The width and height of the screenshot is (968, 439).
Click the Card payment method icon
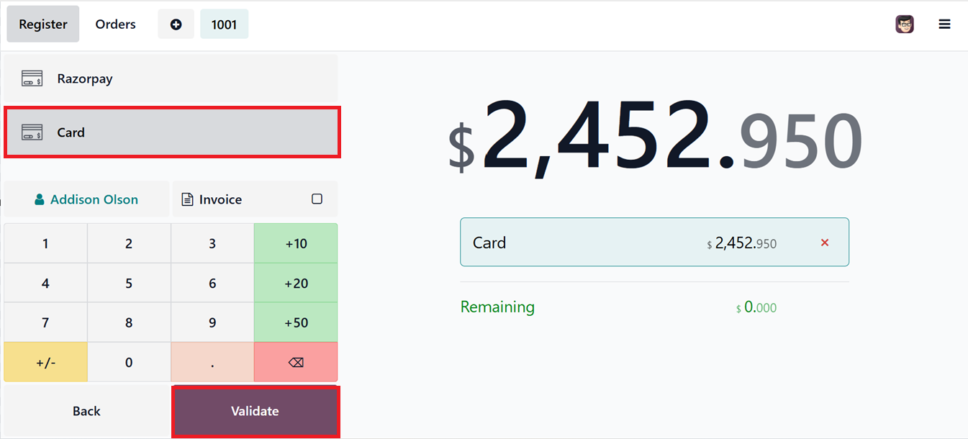tap(32, 132)
